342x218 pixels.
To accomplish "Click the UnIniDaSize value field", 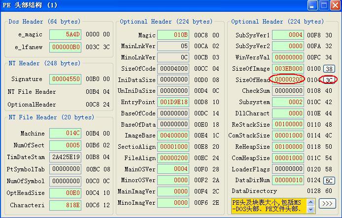I will (173, 91).
